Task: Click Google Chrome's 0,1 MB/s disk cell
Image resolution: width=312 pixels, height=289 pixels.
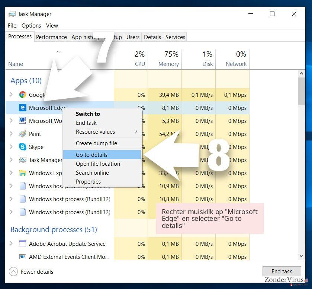Action: pos(199,95)
